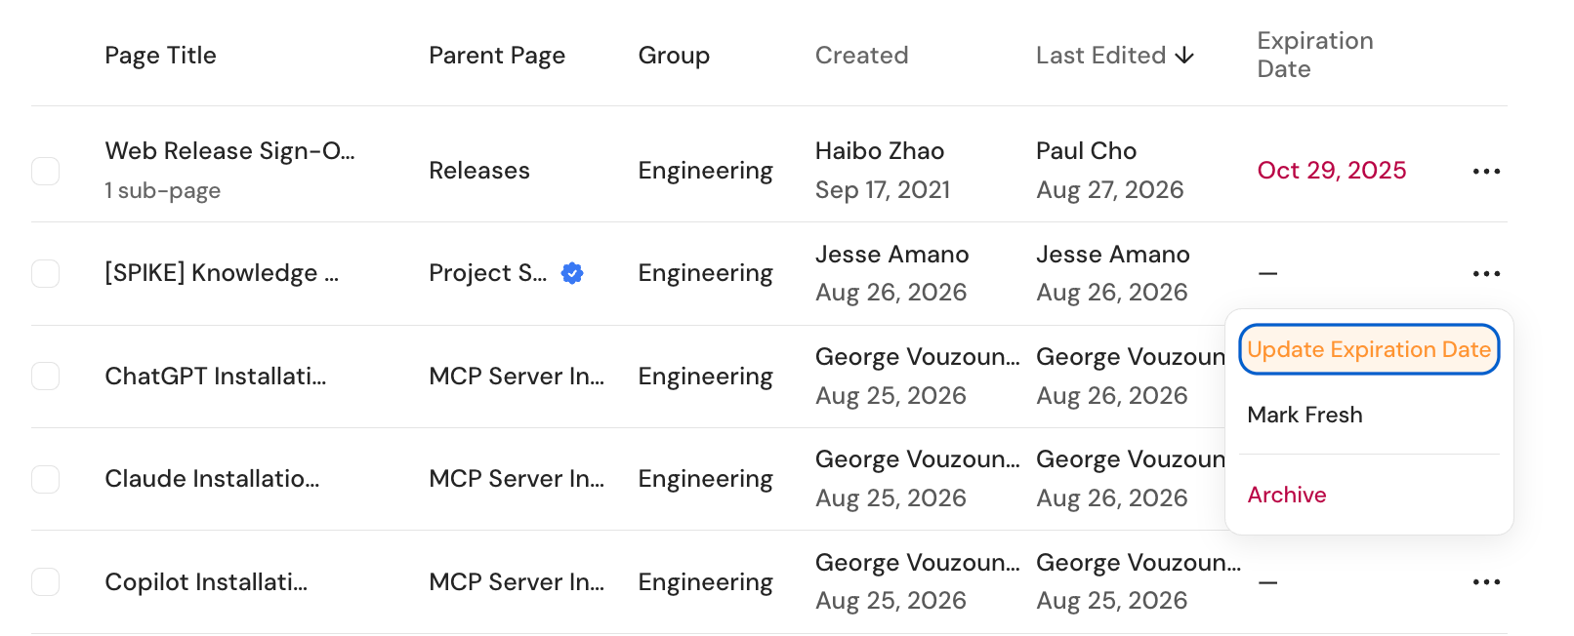Check the Copilot Installati row checkbox
The width and height of the screenshot is (1574, 636).
(46, 581)
